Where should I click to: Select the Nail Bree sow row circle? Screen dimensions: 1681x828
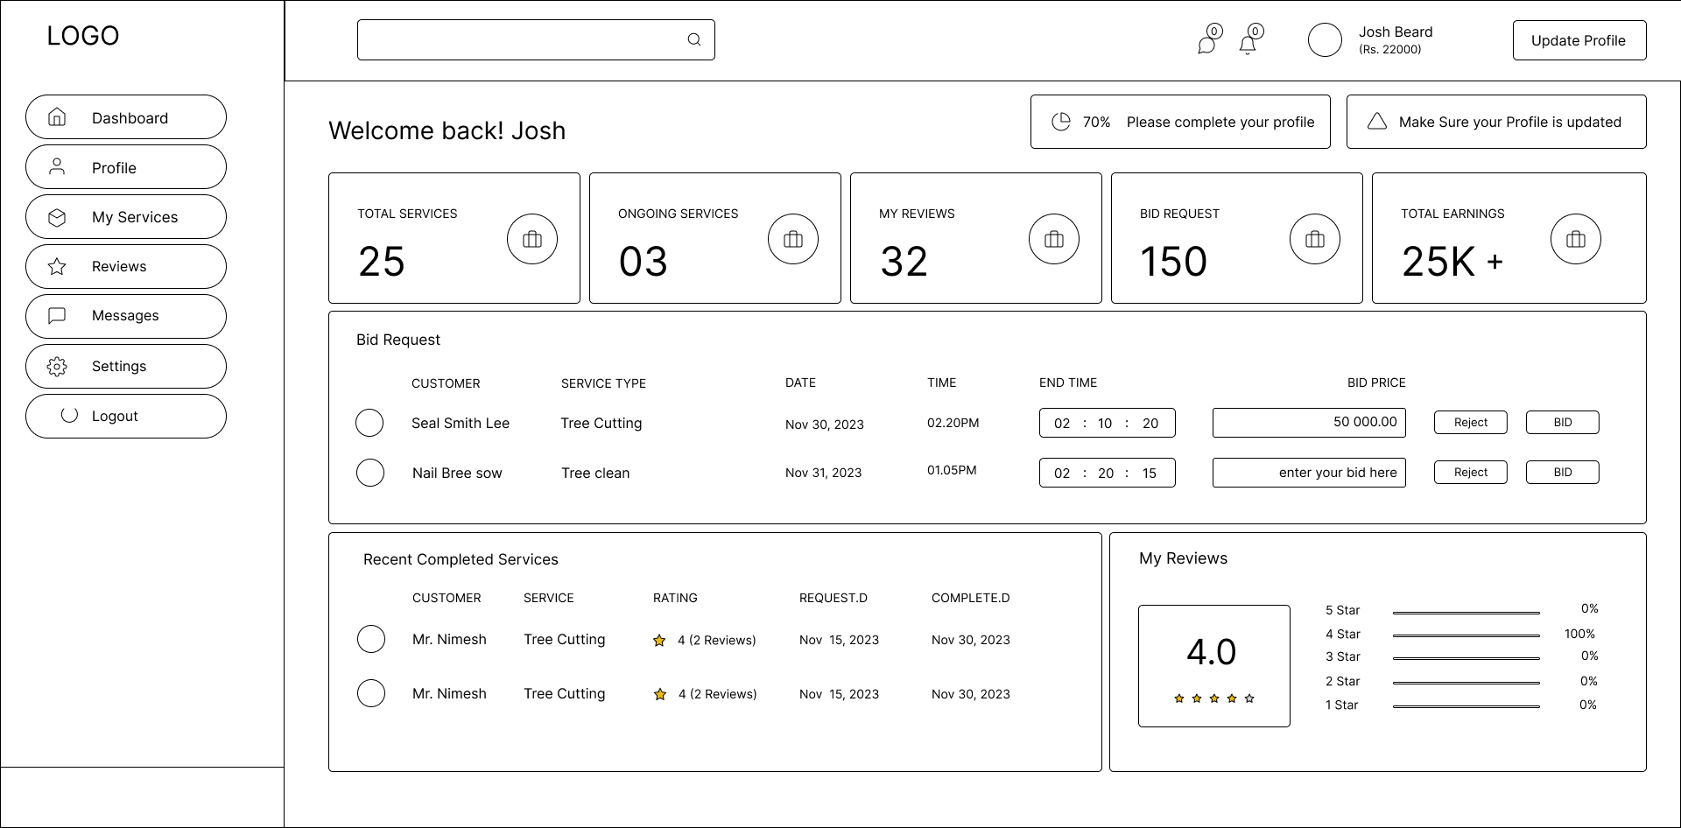(x=370, y=473)
